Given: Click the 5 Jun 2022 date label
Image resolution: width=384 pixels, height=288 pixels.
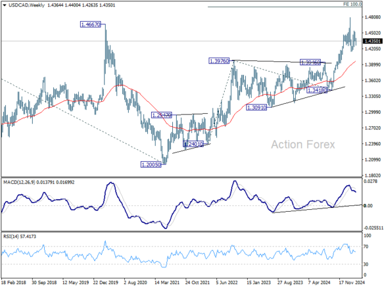Looking at the screenshot, I should click(227, 282).
